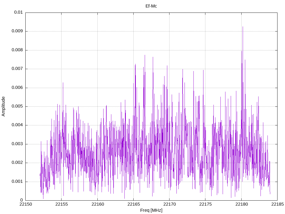Screen dimensions: 285x214
Task: Click the y-axis tick label 0.007
Action: 17,69
